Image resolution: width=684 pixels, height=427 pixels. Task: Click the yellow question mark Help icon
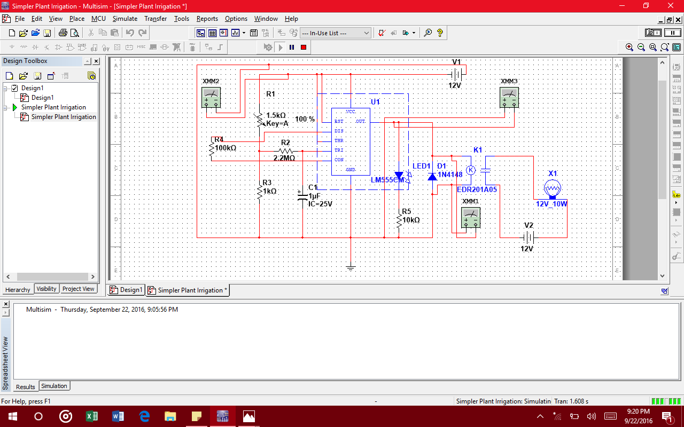[x=440, y=33]
